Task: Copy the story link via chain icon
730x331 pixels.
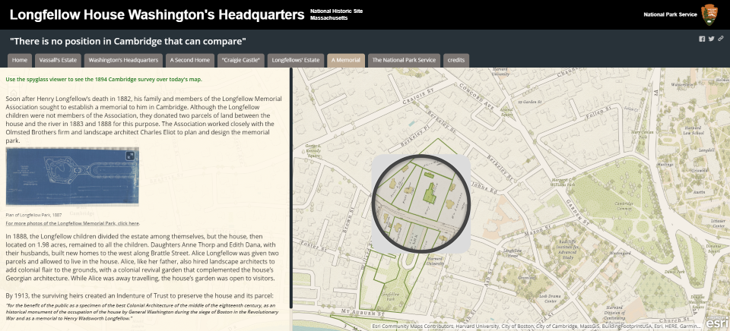Action: pyautogui.click(x=720, y=39)
